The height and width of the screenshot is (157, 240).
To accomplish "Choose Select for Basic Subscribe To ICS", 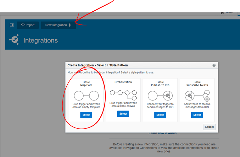I will [197, 115].
